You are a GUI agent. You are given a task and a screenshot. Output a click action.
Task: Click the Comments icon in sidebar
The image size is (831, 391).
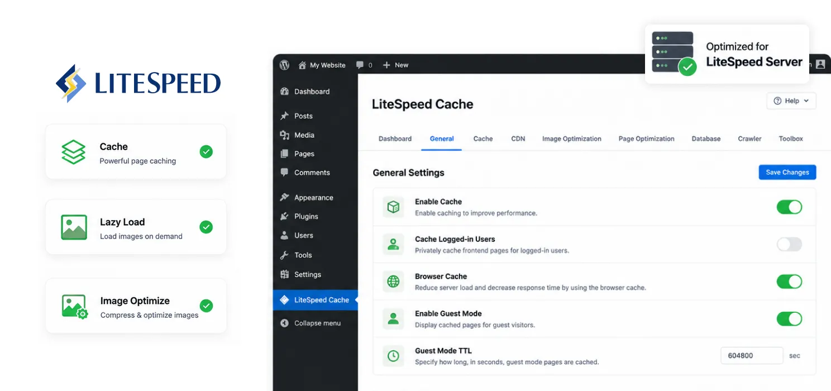coord(285,173)
